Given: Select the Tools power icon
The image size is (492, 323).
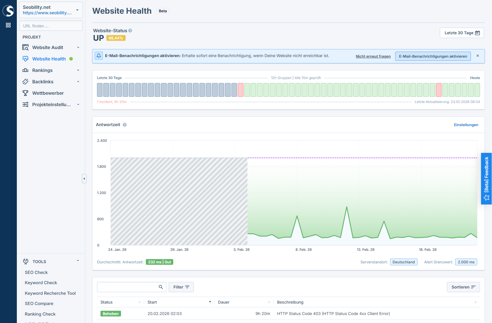Looking at the screenshot, I should 26,261.
